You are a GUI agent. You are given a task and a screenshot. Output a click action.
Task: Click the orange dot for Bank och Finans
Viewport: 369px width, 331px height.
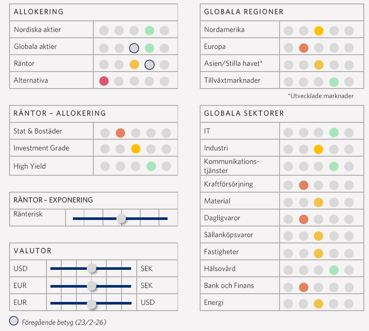click(303, 287)
